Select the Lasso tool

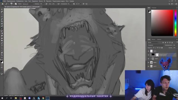[x=2, y=16]
